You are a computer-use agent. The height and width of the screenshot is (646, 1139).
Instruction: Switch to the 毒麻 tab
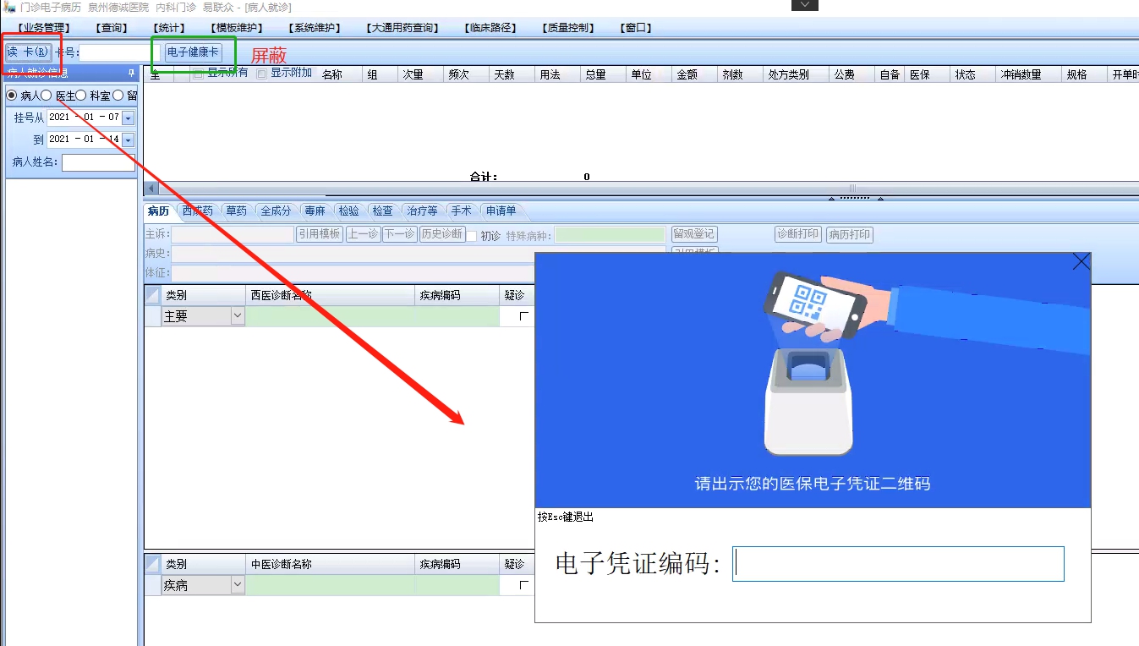point(315,211)
